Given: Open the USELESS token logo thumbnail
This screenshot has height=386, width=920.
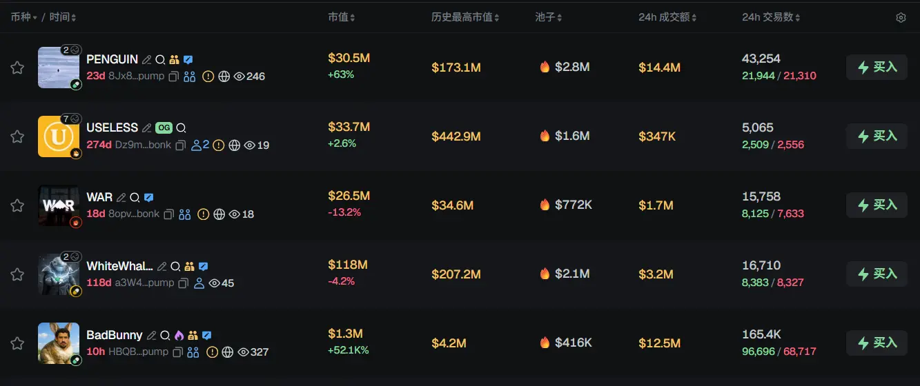Looking at the screenshot, I should (59, 136).
